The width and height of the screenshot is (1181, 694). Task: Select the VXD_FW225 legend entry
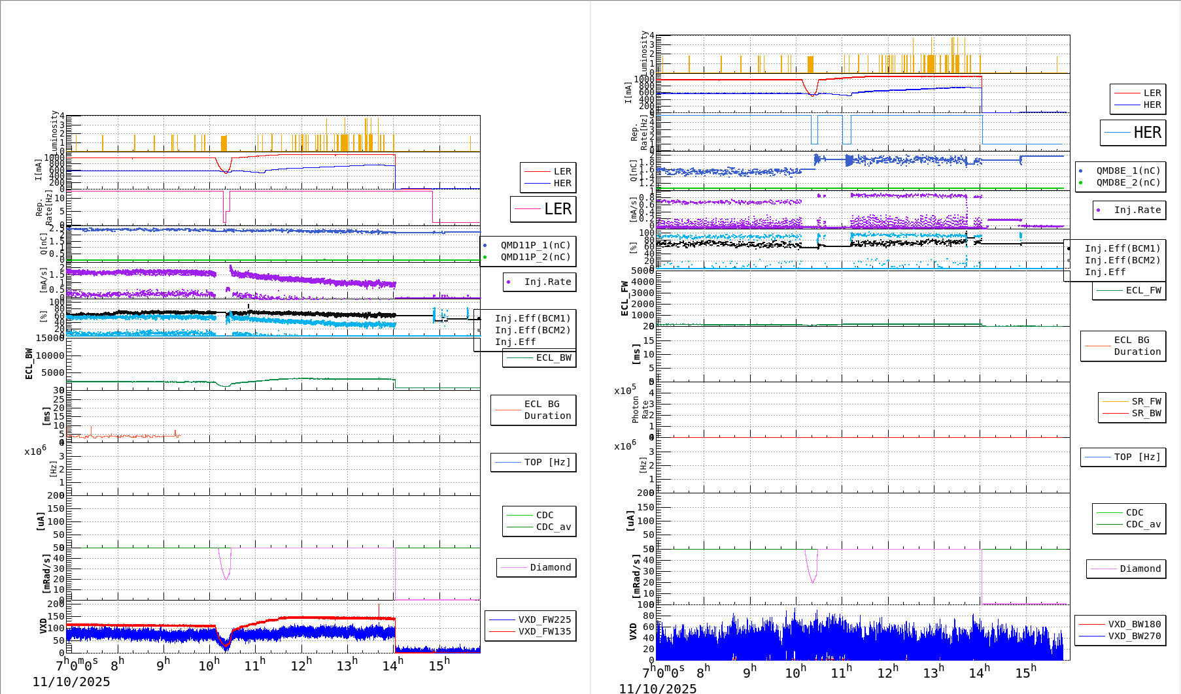544,620
